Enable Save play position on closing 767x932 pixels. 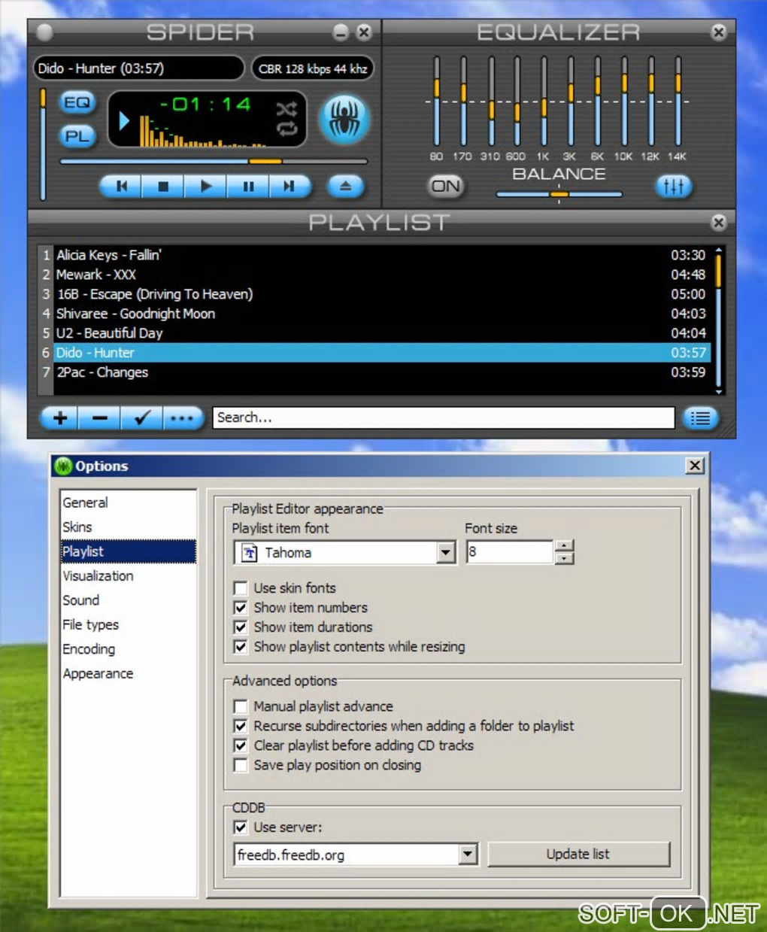pos(241,765)
